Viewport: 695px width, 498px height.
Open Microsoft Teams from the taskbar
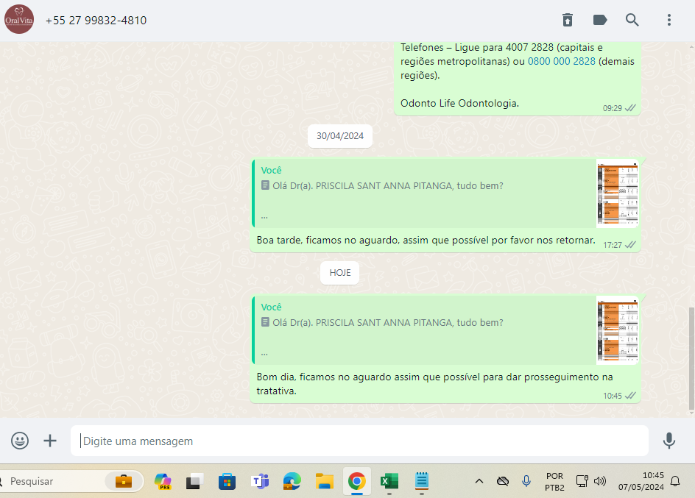point(260,481)
